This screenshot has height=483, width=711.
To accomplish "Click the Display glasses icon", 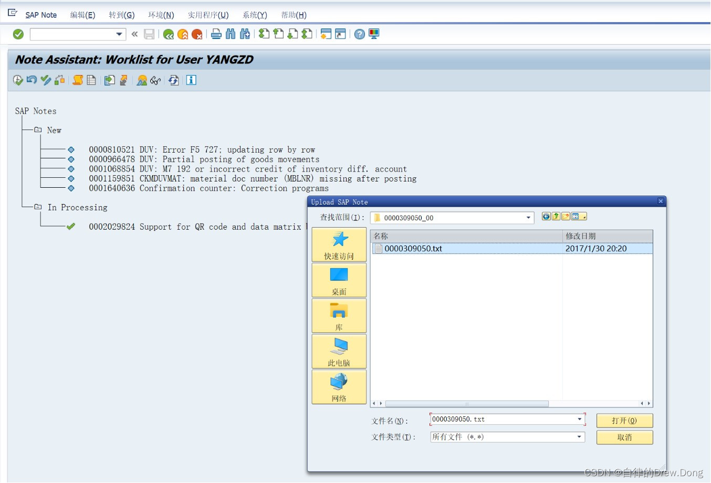I will click(155, 80).
